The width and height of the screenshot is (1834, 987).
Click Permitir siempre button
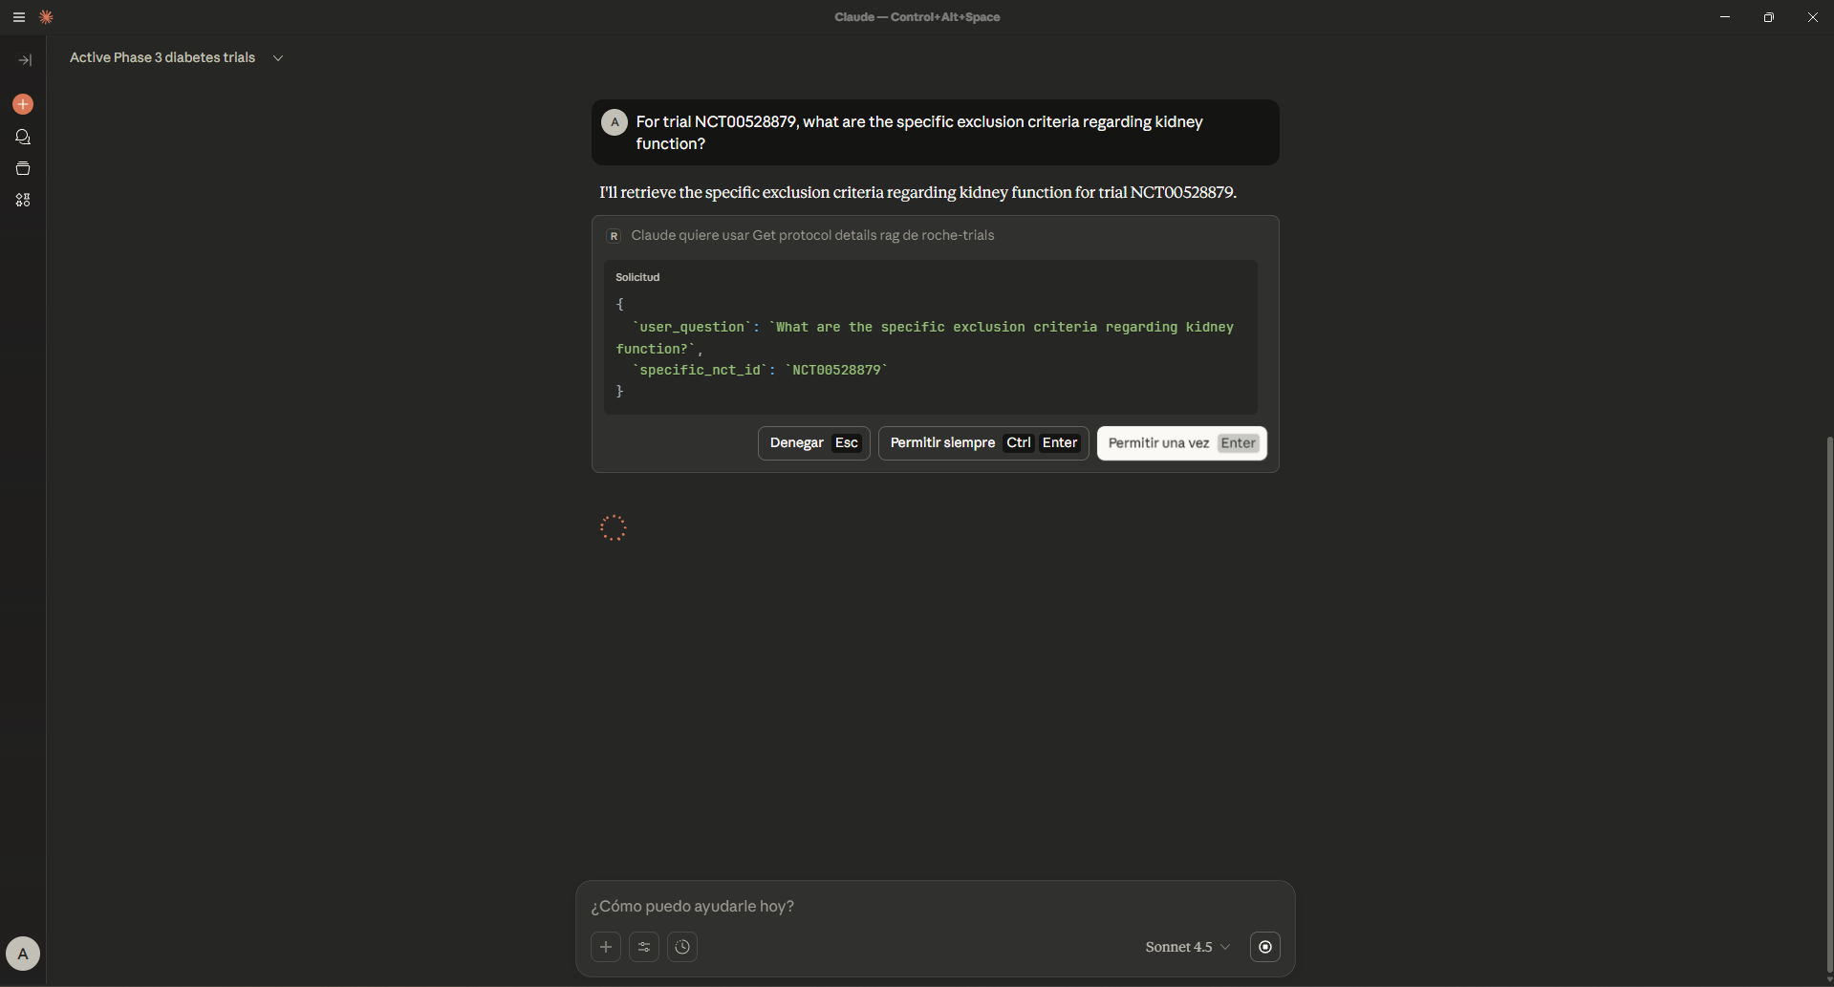tap(982, 443)
